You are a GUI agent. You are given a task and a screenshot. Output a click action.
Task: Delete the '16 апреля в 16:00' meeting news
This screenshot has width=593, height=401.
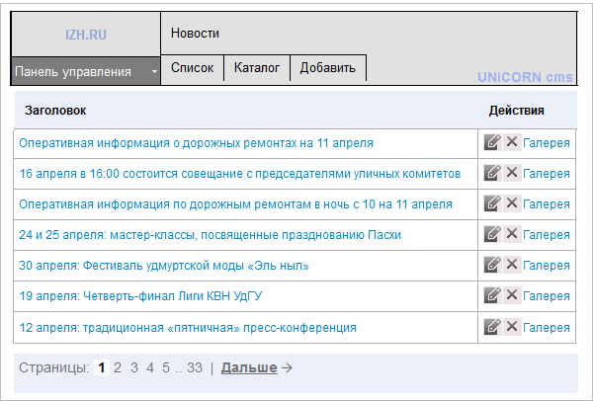point(512,173)
